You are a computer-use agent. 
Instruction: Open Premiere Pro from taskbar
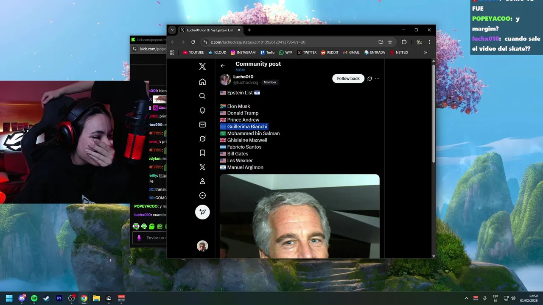pos(59,298)
